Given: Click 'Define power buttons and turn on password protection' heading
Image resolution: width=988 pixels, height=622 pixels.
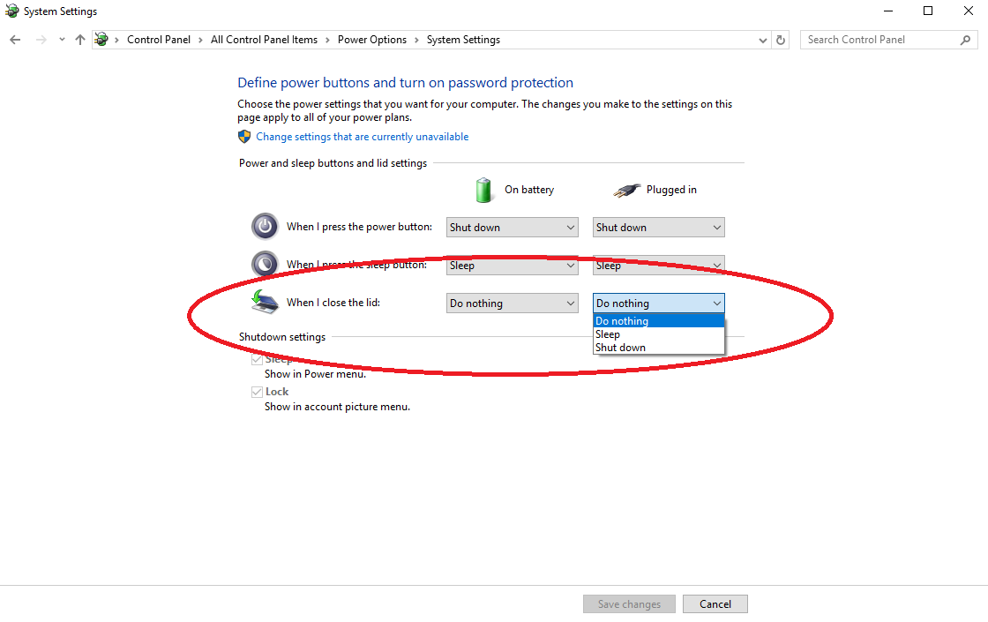Looking at the screenshot, I should pyautogui.click(x=405, y=83).
